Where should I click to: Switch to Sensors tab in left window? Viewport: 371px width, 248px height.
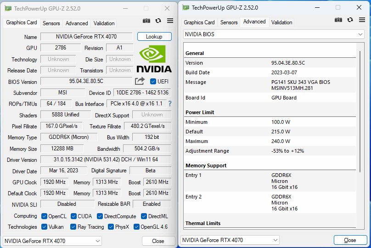(51, 23)
